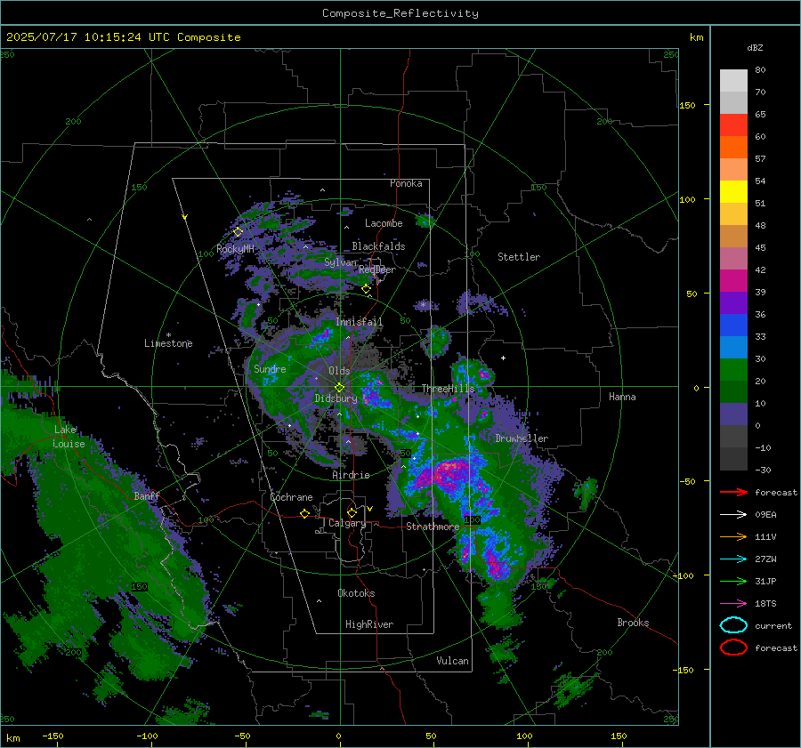Click the magenta 18TS arrow icon
The image size is (801, 748).
pos(733,604)
